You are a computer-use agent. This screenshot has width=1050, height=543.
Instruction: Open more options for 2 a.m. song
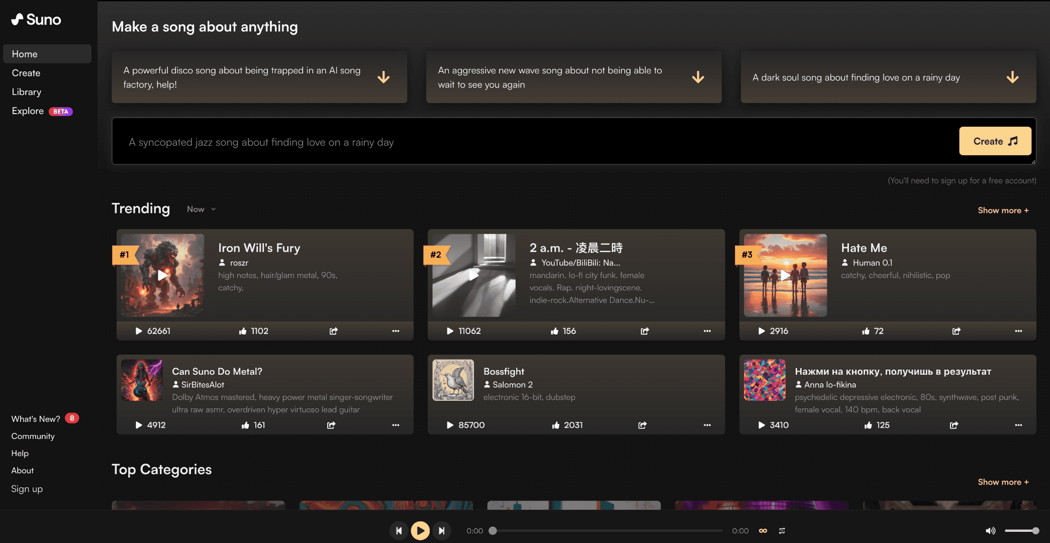[707, 331]
